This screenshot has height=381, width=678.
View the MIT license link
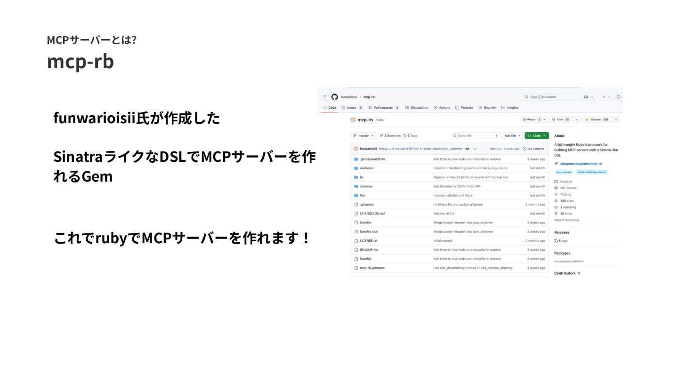click(565, 188)
